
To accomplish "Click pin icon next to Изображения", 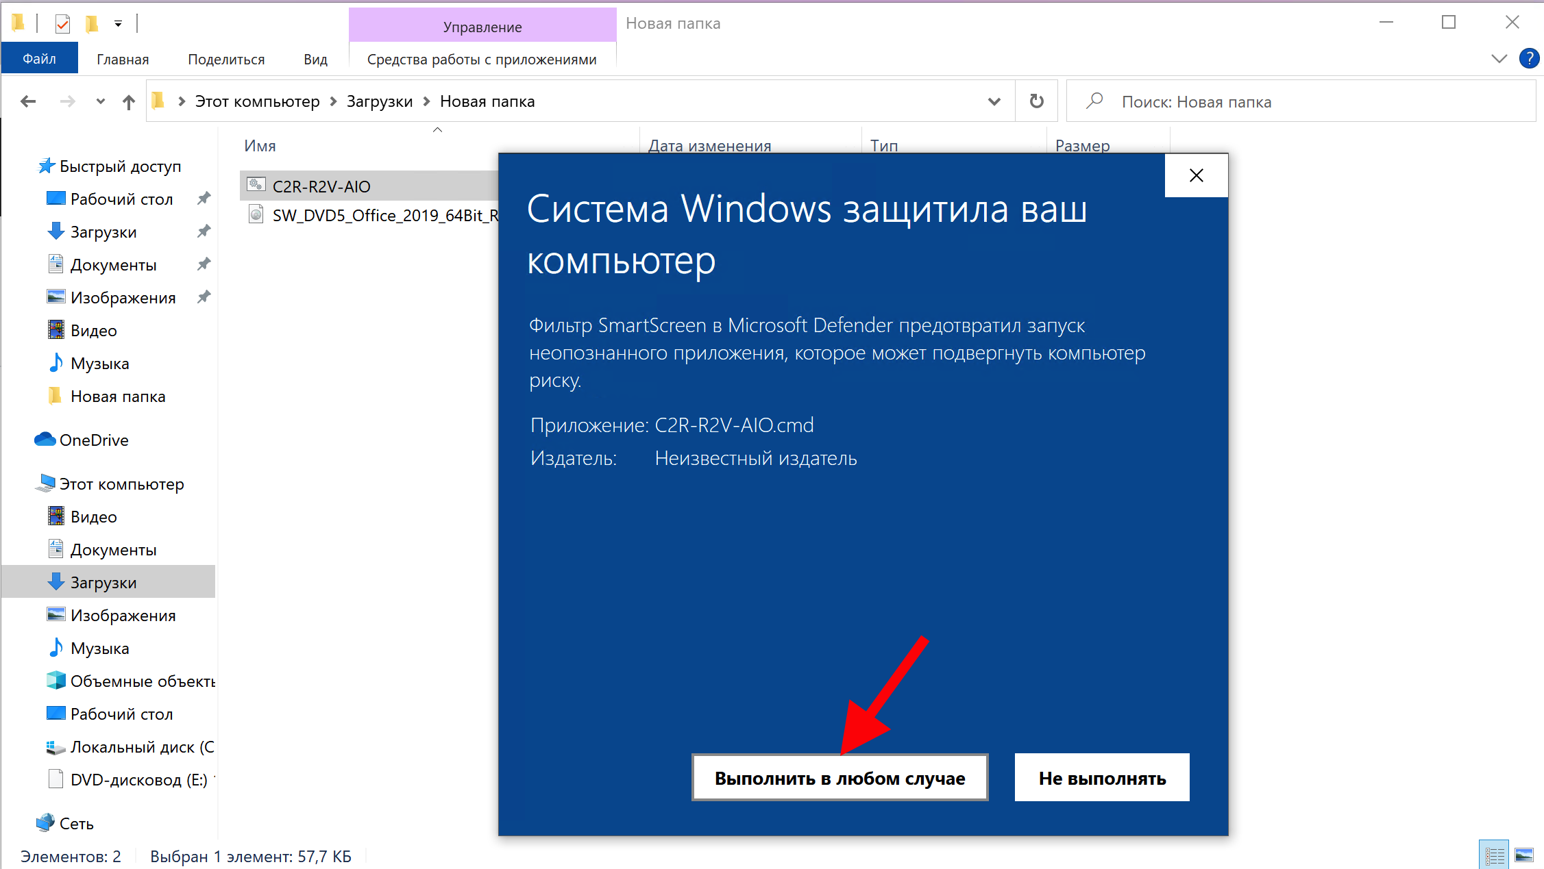I will 204,297.
